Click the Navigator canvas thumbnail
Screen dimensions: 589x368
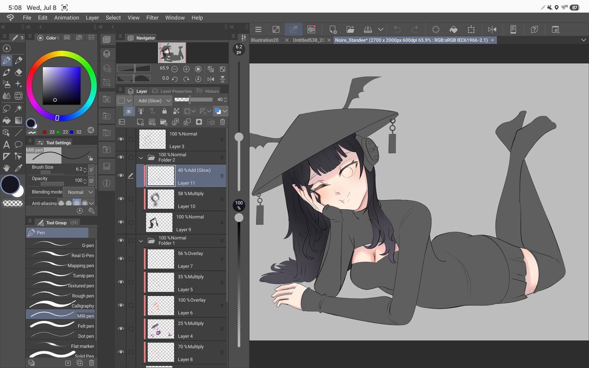[x=172, y=52]
